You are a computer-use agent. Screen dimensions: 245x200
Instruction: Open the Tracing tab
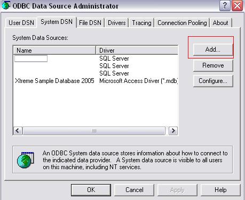pos(141,23)
